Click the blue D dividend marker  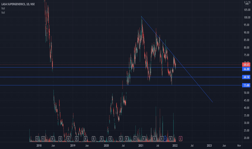165,138
